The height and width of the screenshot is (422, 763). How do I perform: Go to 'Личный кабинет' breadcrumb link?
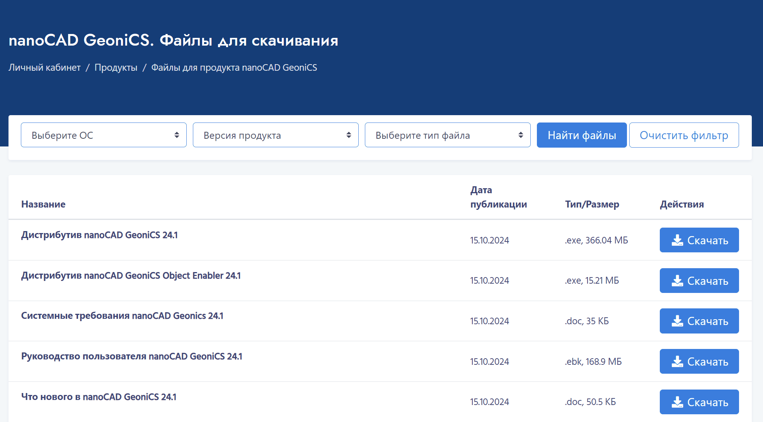tap(44, 67)
